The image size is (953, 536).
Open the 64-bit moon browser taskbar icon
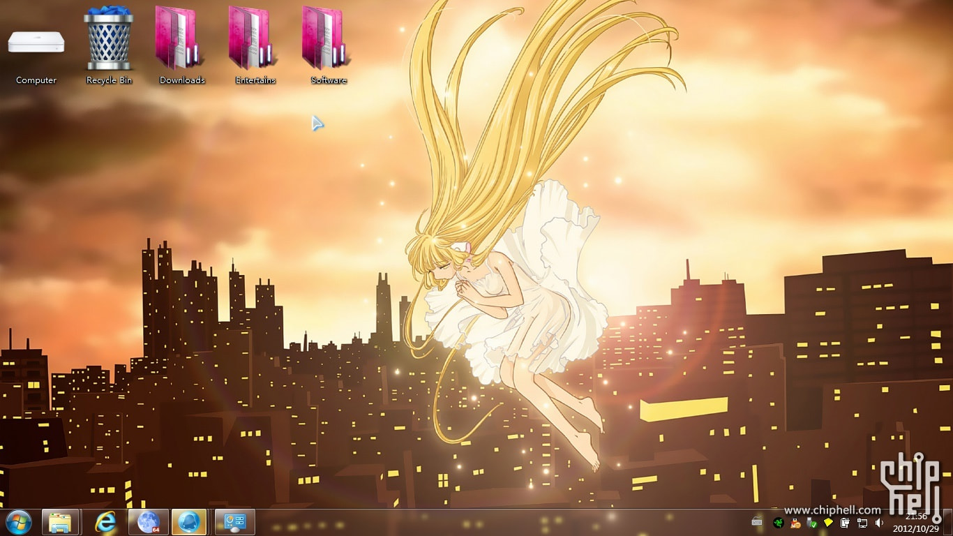149,522
